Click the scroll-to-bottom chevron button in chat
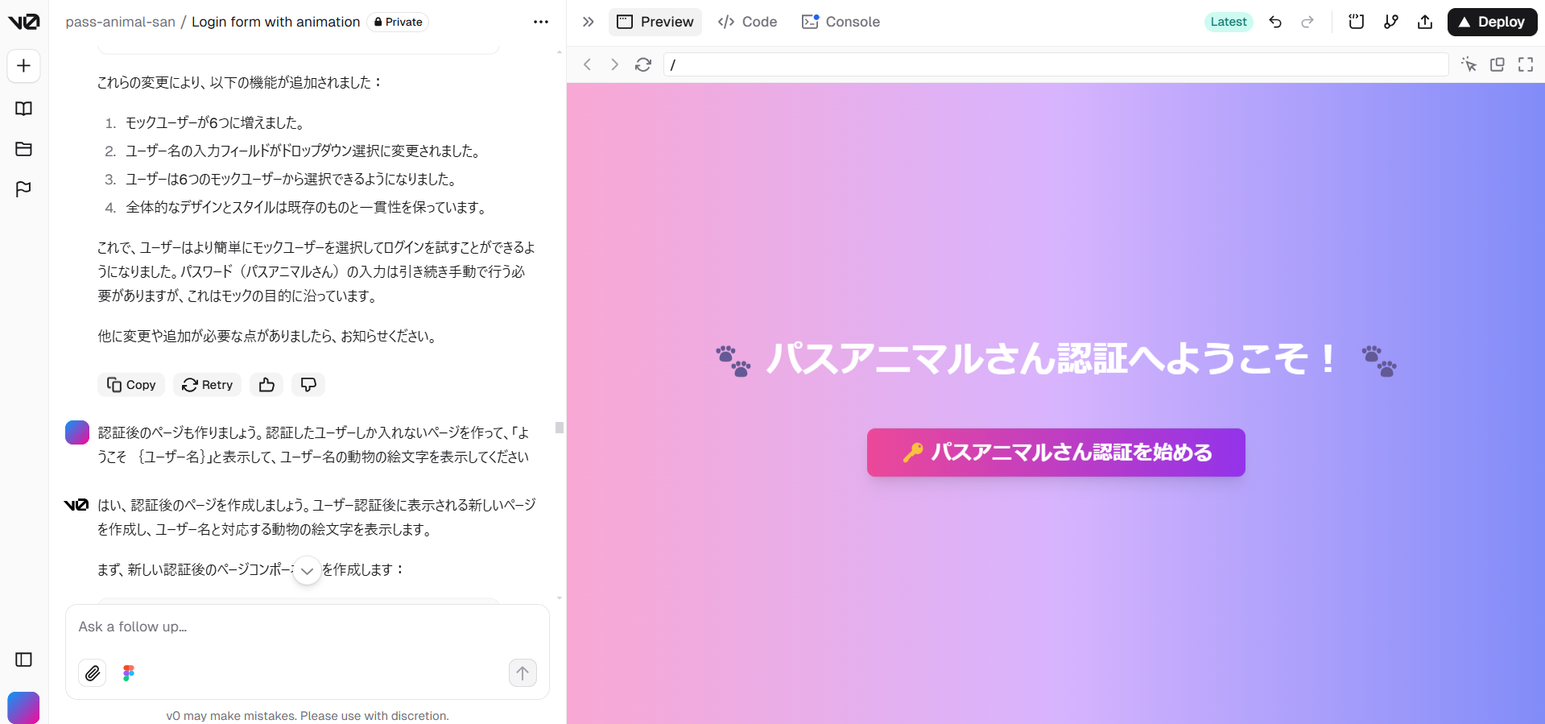1545x724 pixels. coord(307,570)
